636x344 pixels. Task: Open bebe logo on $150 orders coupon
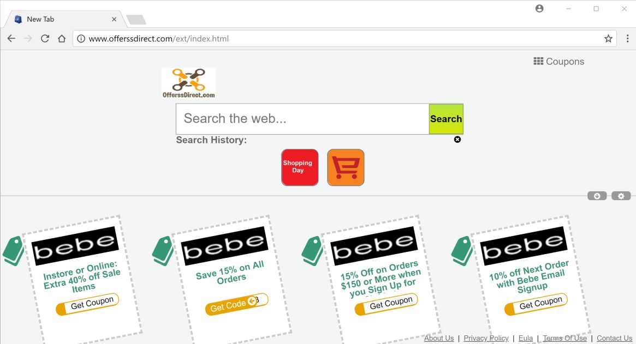[x=374, y=246]
